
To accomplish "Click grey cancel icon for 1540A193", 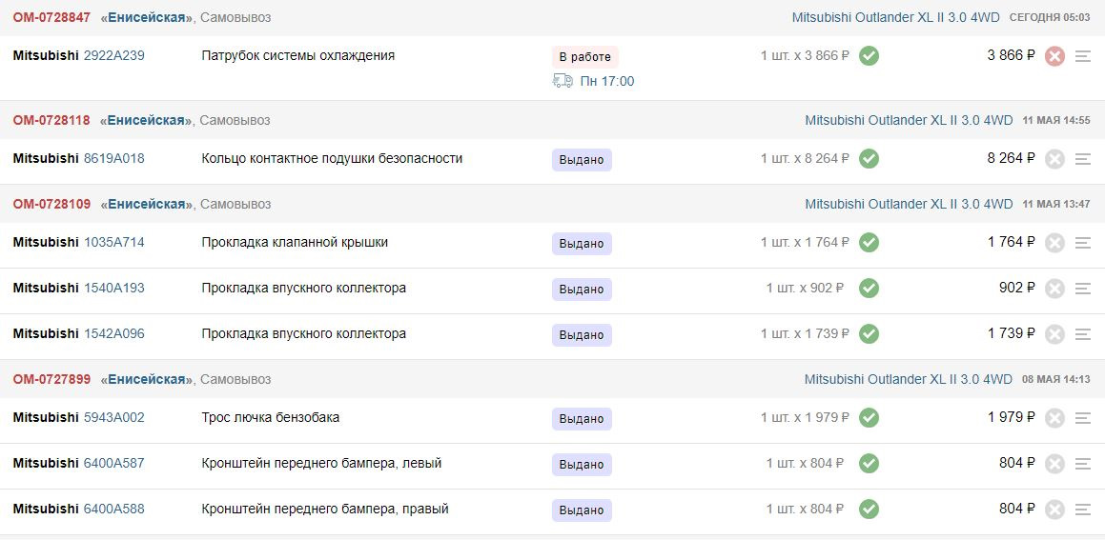I will pyautogui.click(x=1054, y=289).
